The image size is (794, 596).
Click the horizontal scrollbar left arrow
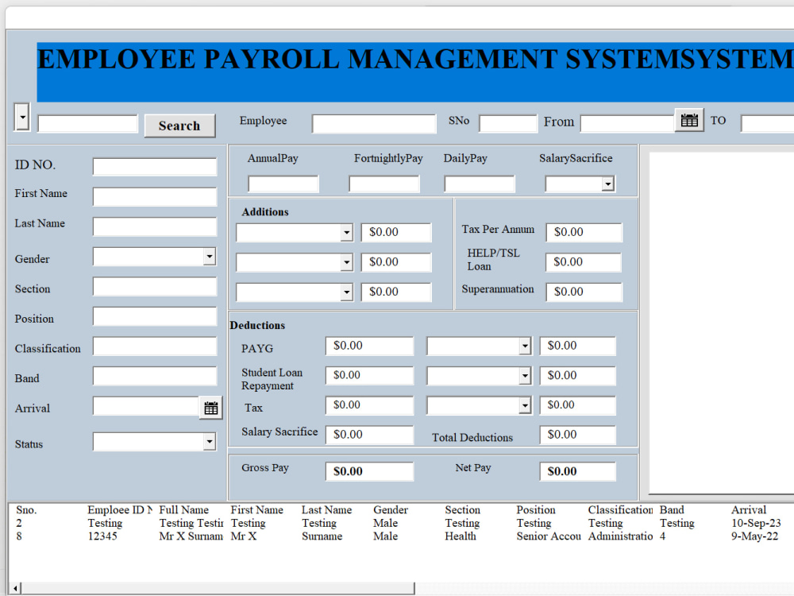pyautogui.click(x=15, y=588)
